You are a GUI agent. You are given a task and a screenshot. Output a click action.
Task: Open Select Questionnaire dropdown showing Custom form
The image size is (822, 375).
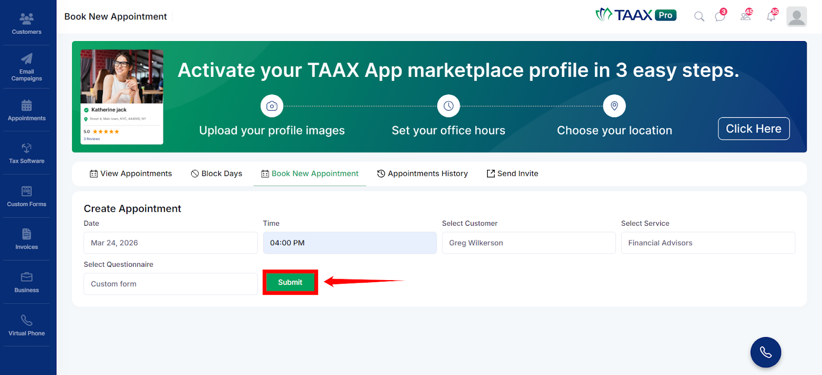pyautogui.click(x=171, y=284)
